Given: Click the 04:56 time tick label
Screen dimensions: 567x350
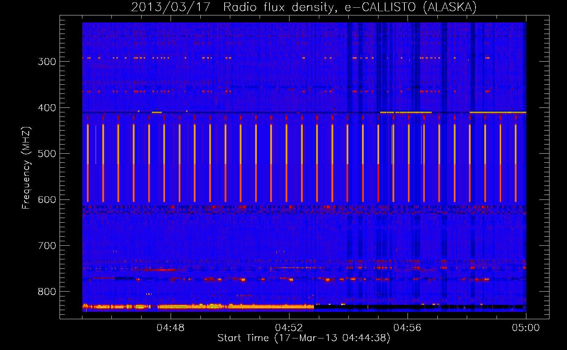Looking at the screenshot, I should (x=408, y=328).
